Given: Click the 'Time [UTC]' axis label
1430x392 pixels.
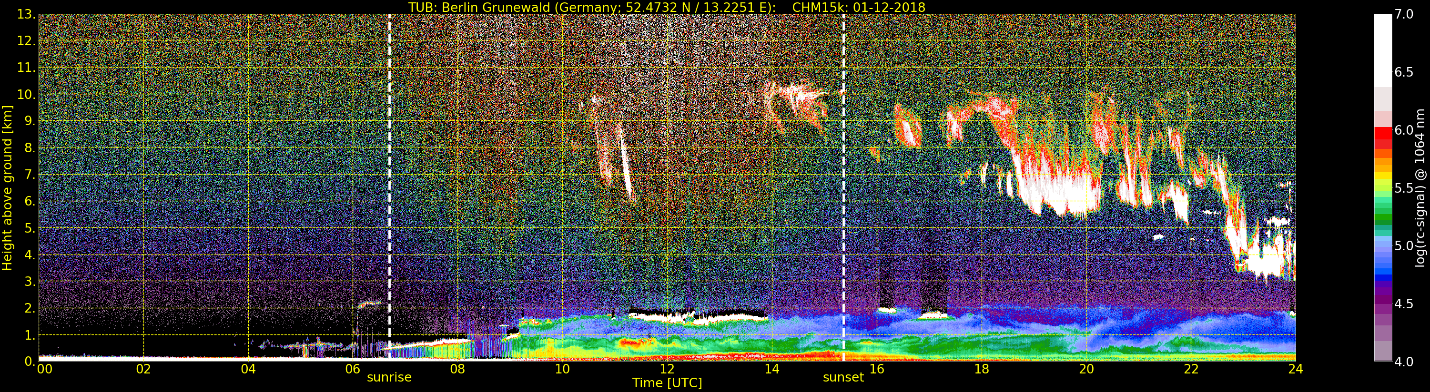Looking at the screenshot, I should tap(667, 382).
